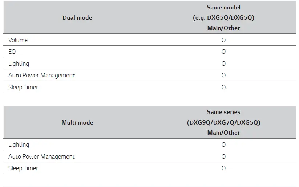Click the O mark in the EQ row
This screenshot has width=299, height=187.
click(223, 52)
